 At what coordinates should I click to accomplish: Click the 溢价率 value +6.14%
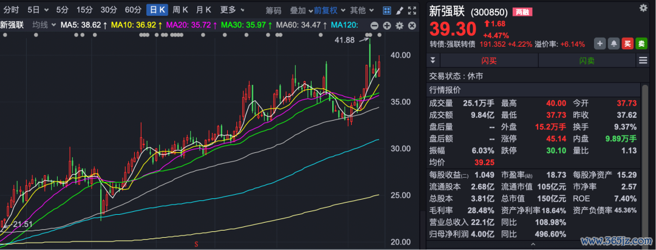pos(573,44)
